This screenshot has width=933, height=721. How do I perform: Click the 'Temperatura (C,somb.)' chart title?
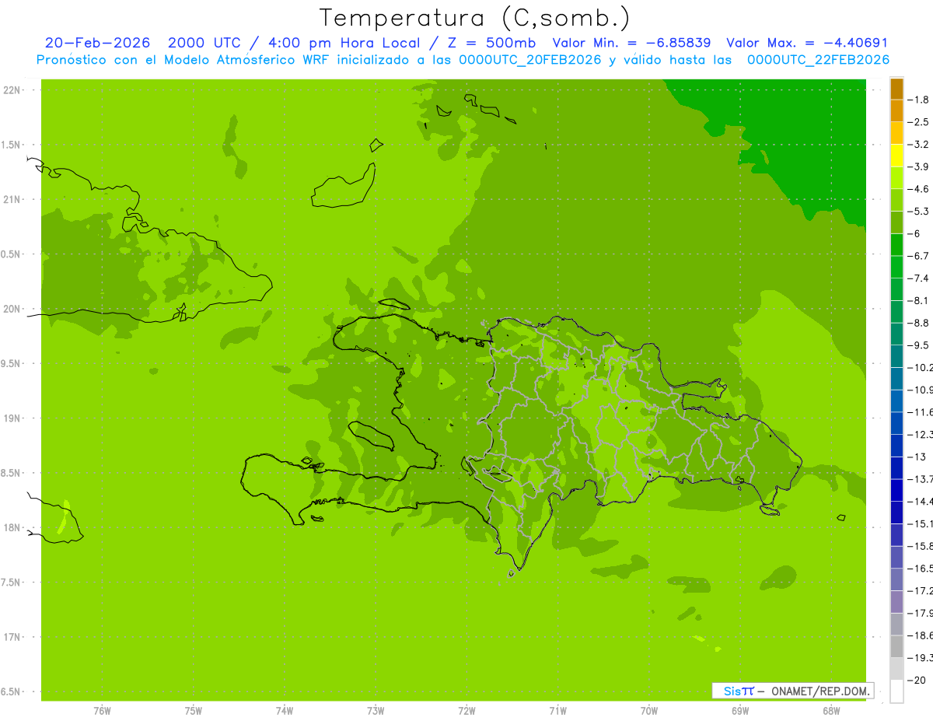[x=474, y=17]
